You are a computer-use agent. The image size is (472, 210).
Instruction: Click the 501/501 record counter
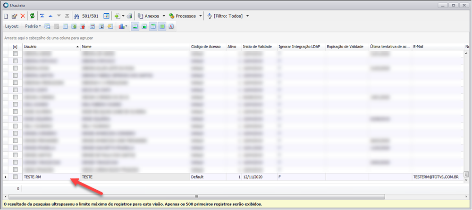point(90,16)
